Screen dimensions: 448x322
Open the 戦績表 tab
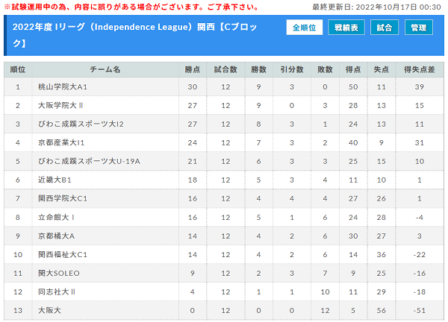(346, 28)
